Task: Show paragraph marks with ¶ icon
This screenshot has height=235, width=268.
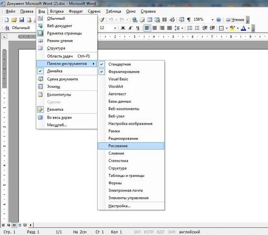Action: tap(189, 20)
